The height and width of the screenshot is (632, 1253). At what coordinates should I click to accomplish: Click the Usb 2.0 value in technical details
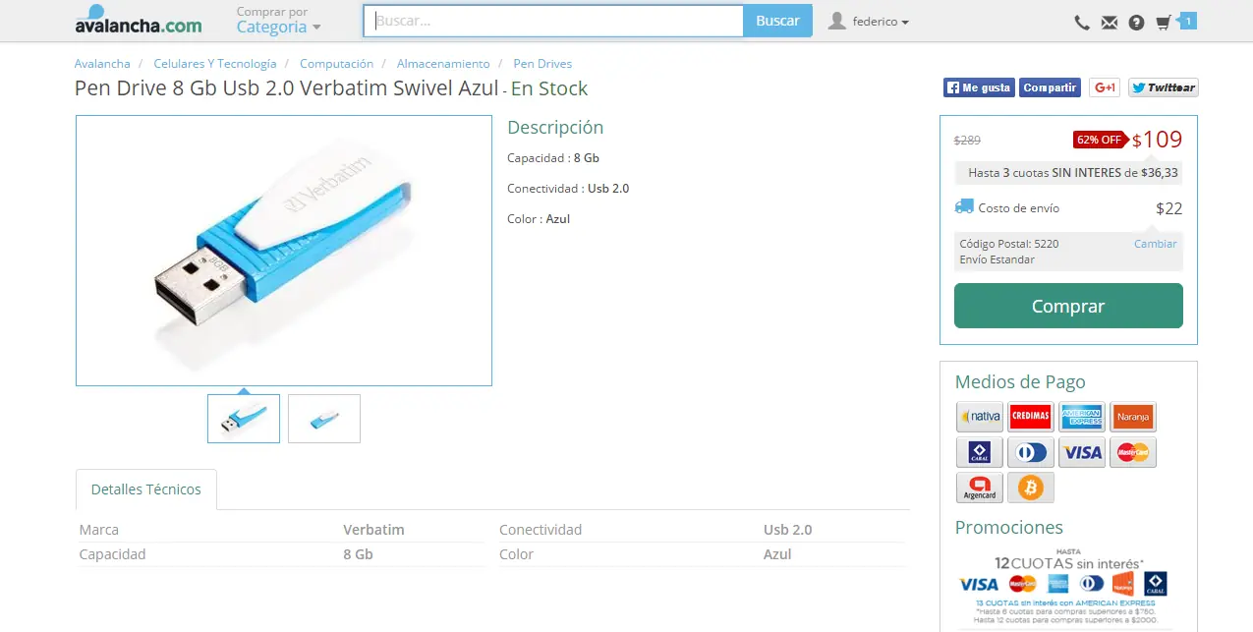[x=788, y=530]
